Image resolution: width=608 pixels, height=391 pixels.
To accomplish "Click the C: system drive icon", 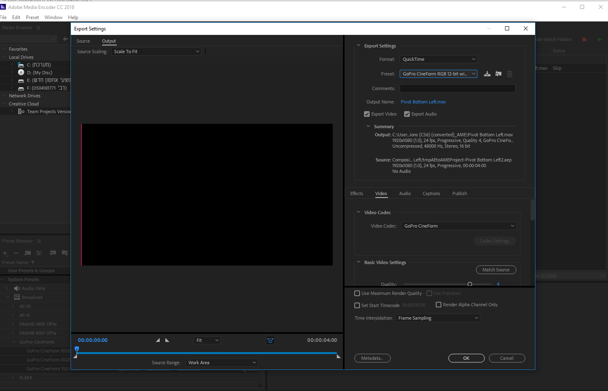I will (21, 64).
